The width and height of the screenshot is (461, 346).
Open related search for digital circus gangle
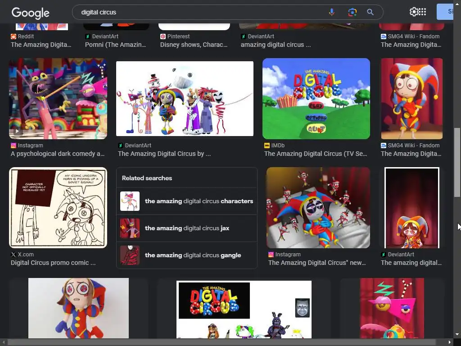(x=187, y=255)
